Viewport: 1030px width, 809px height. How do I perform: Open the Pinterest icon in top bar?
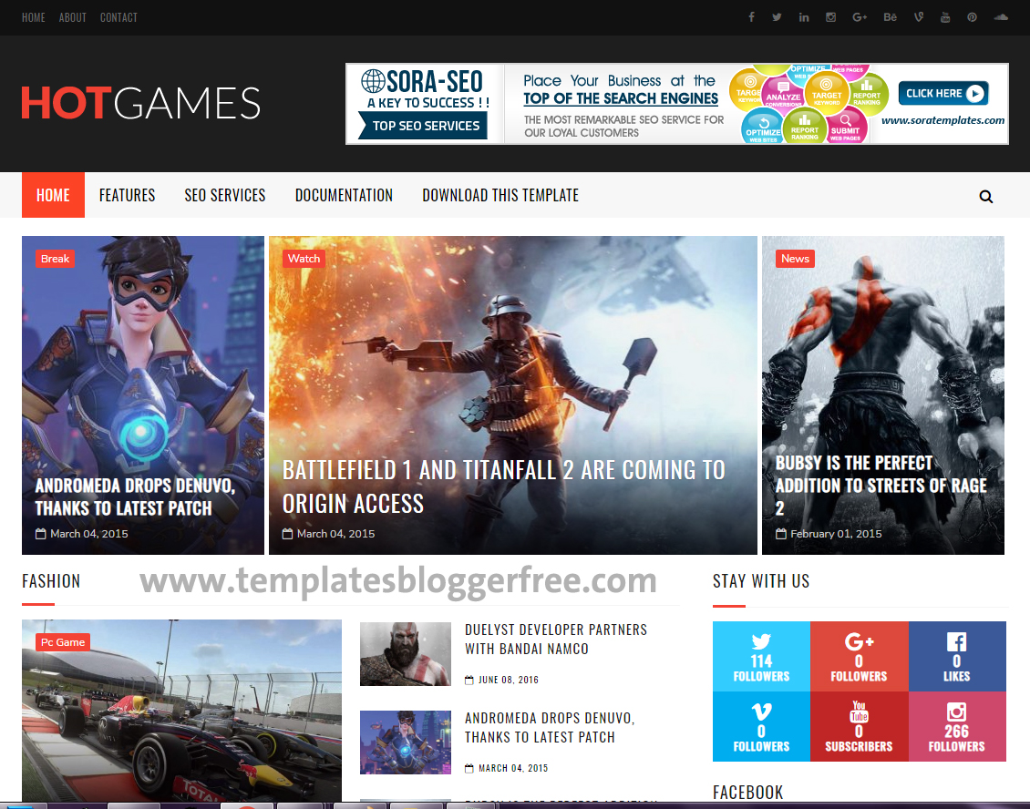[973, 17]
